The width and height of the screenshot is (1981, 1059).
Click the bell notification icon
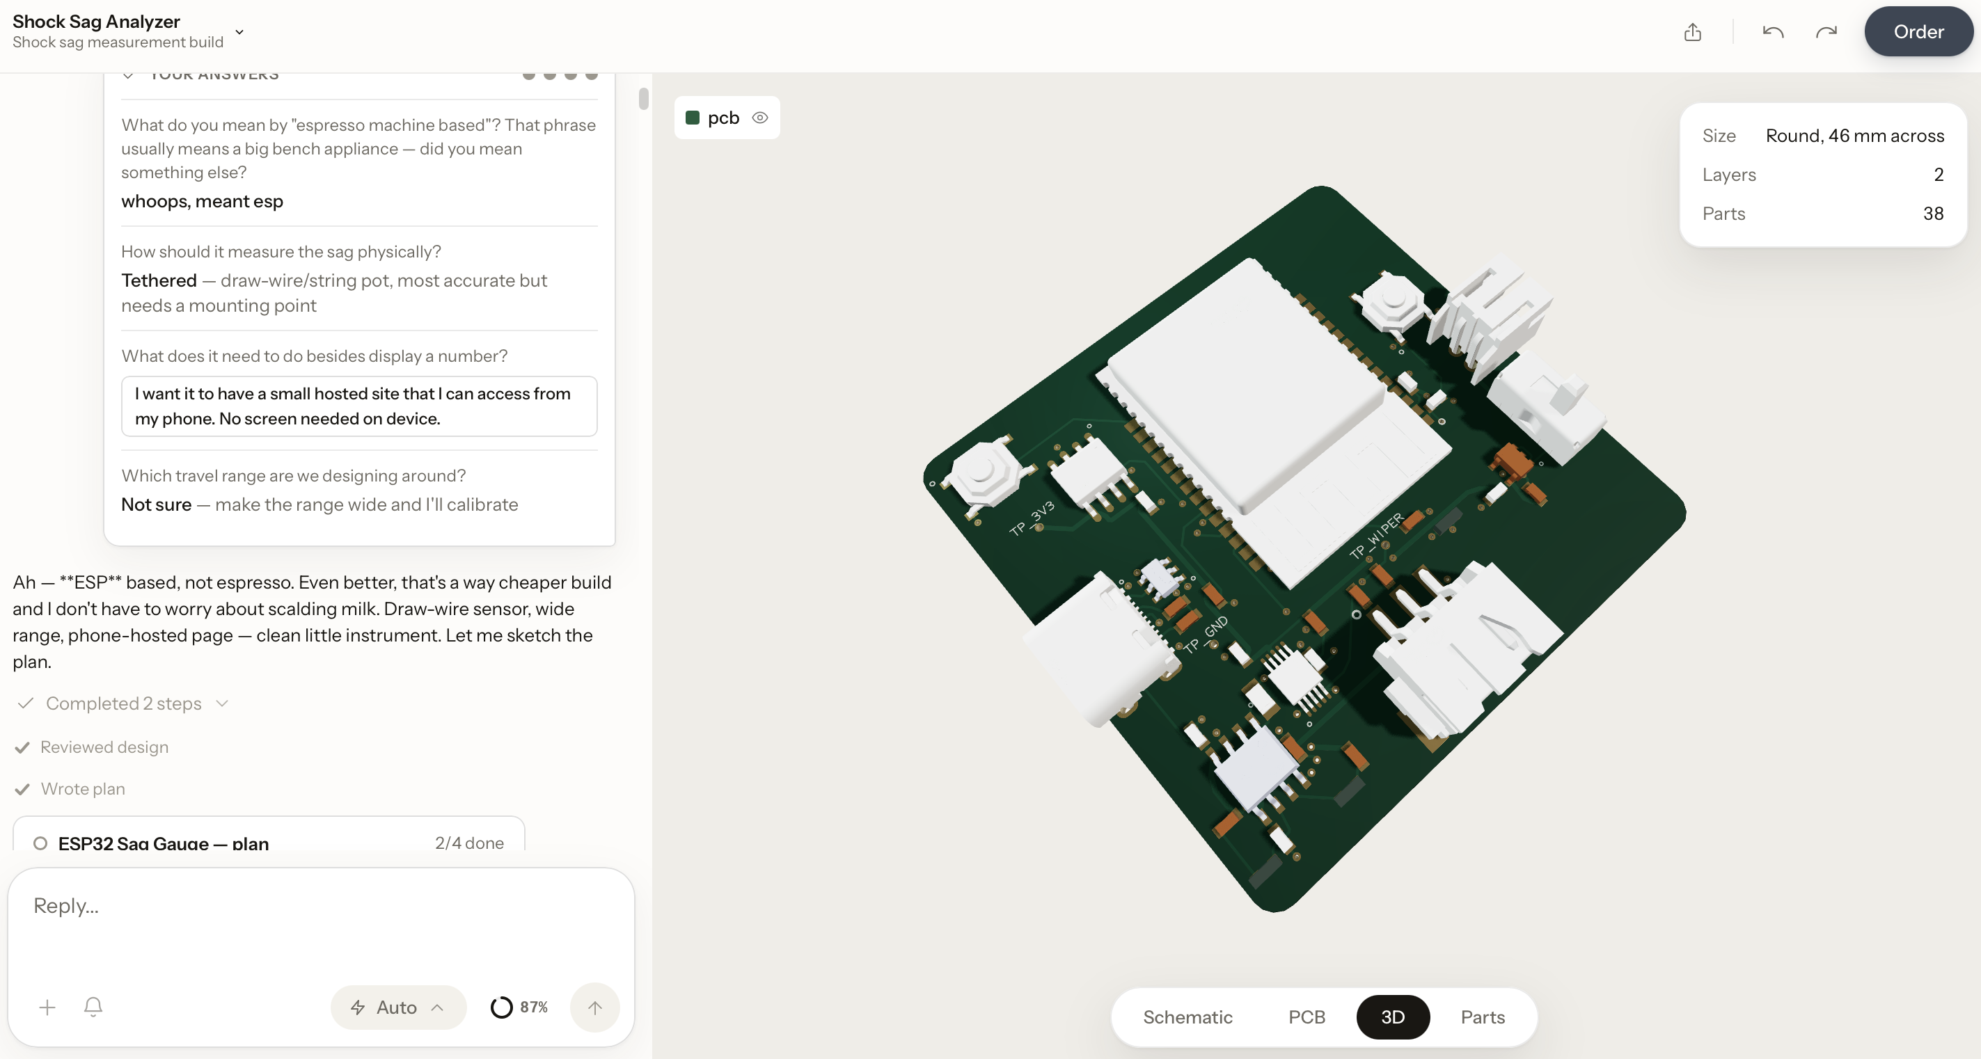(x=93, y=1007)
